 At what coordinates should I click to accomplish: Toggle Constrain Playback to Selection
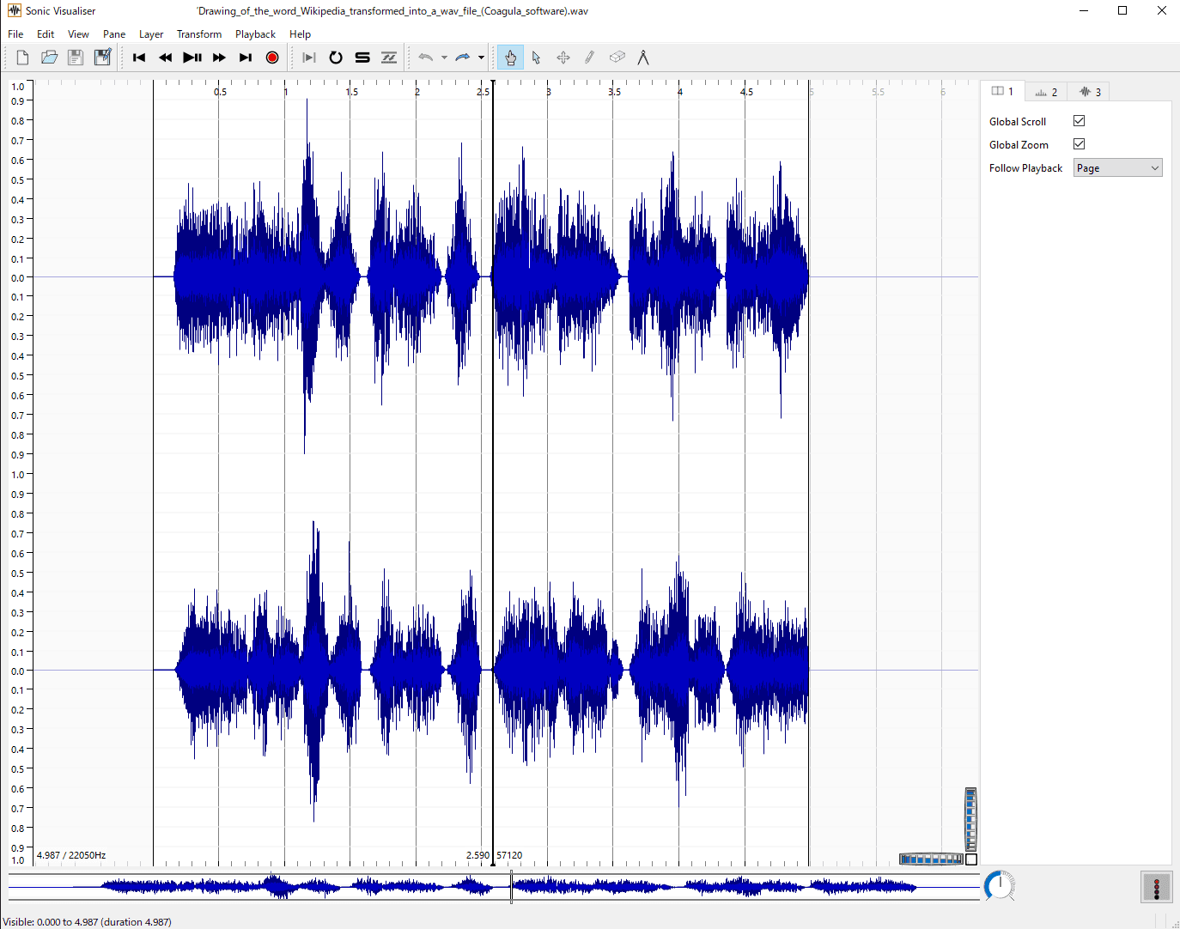tap(309, 58)
